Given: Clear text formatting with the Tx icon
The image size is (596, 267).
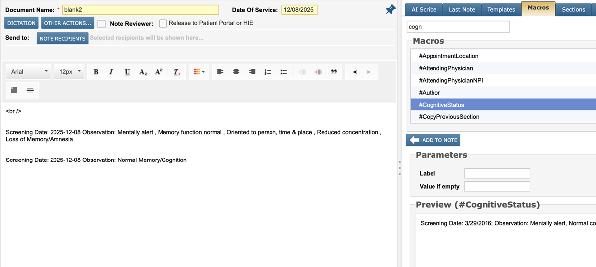Looking at the screenshot, I should tap(177, 72).
